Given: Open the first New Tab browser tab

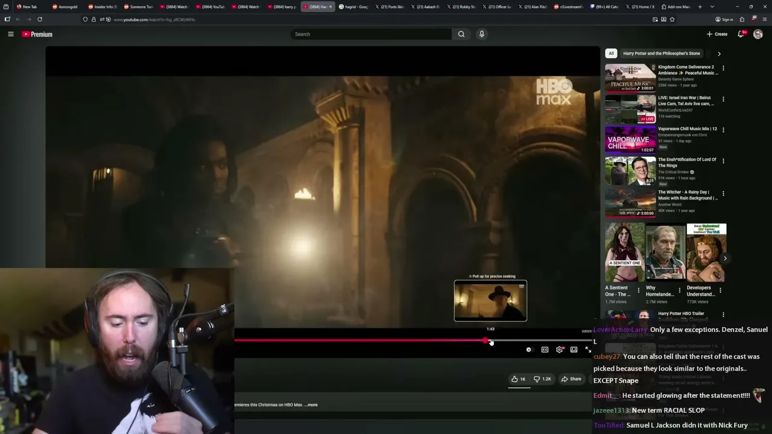Looking at the screenshot, I should point(29,7).
